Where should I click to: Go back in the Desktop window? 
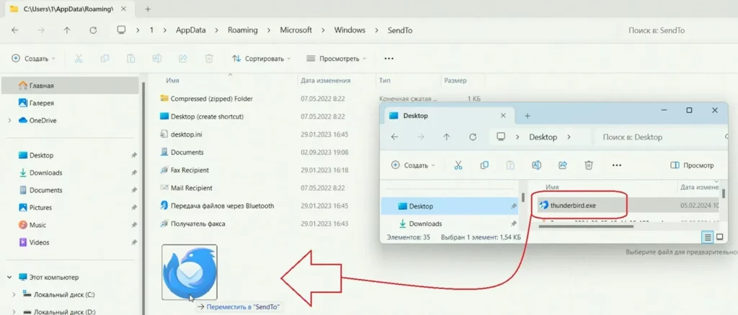pos(394,137)
